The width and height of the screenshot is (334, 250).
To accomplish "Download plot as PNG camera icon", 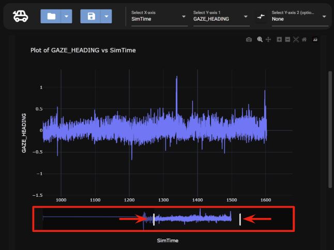I will [x=249, y=40].
